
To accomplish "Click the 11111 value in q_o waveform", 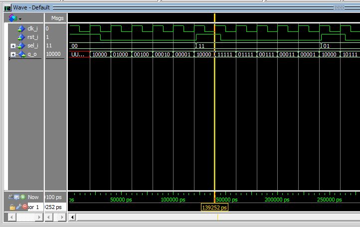I will pos(225,54).
